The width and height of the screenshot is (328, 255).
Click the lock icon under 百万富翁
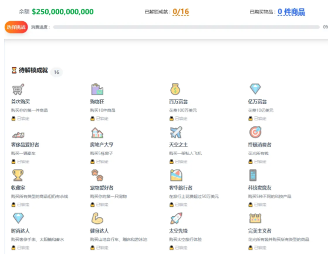[171, 119]
